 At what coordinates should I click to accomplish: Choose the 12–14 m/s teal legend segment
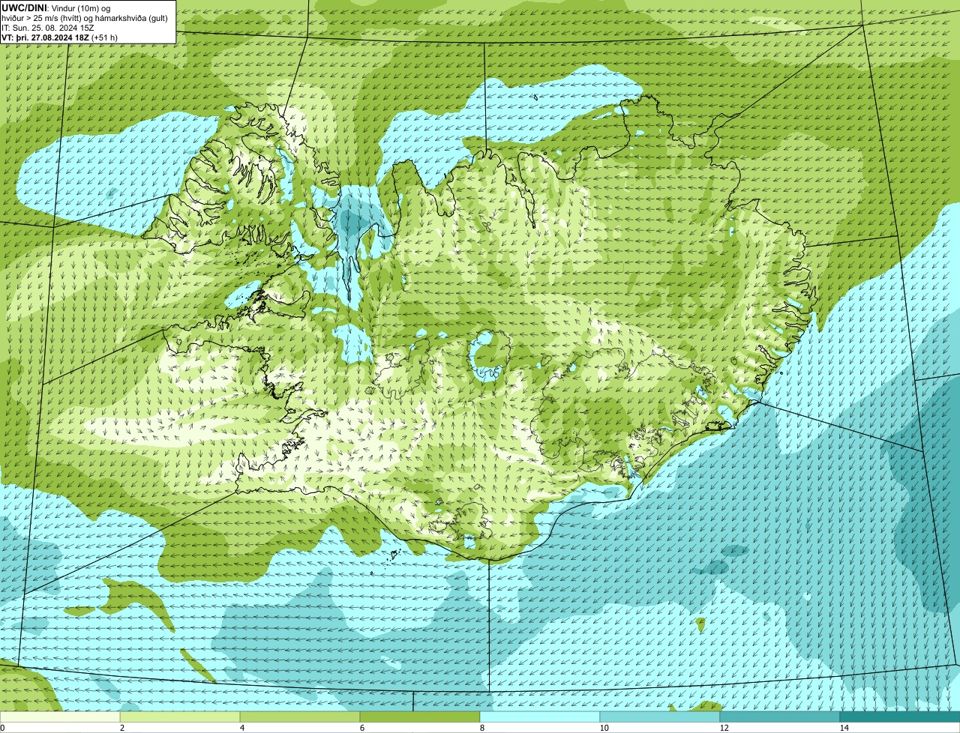pyautogui.click(x=780, y=717)
